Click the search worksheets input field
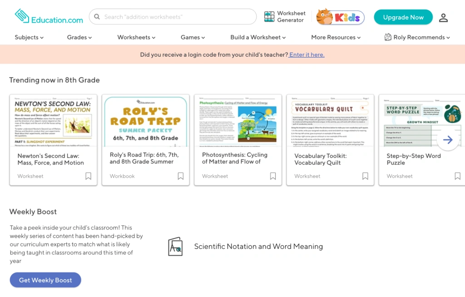465x297 pixels. tap(173, 17)
